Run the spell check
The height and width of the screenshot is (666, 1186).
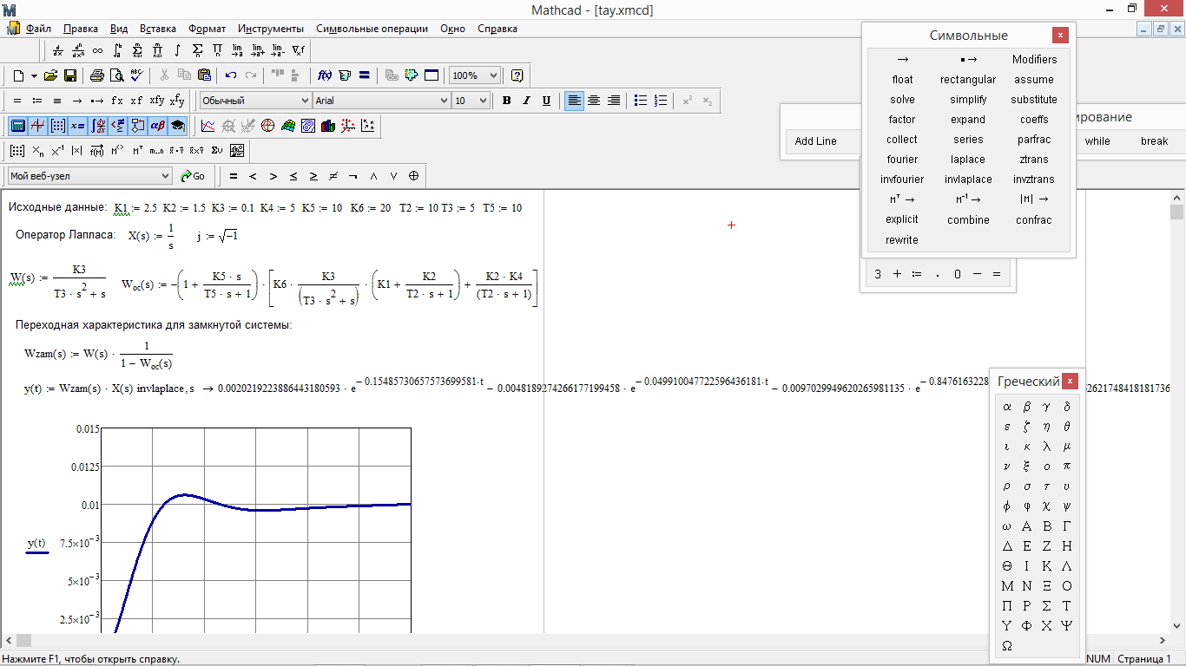click(x=137, y=75)
